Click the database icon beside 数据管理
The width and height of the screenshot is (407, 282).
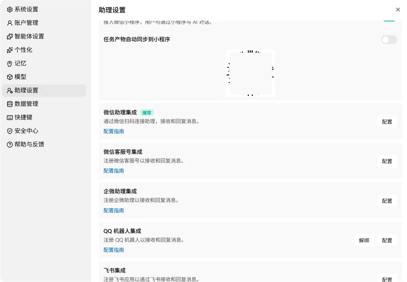9,104
